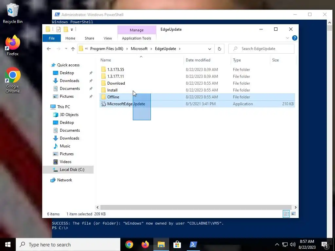The image size is (335, 251).
Task: Click the Properties icon in quick access toolbar
Action: coord(58,29)
